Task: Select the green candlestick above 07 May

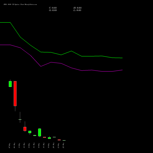Action: (x=10, y=84)
